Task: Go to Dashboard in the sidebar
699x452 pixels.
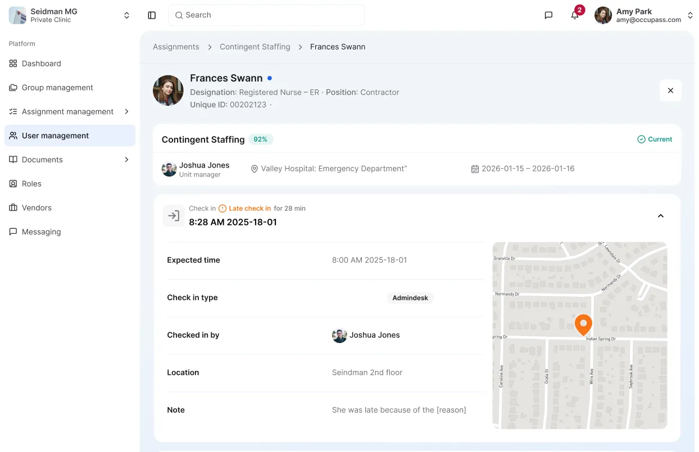Action: pyautogui.click(x=42, y=64)
